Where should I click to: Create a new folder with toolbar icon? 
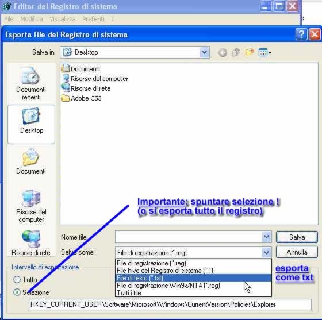pyautogui.click(x=250, y=52)
